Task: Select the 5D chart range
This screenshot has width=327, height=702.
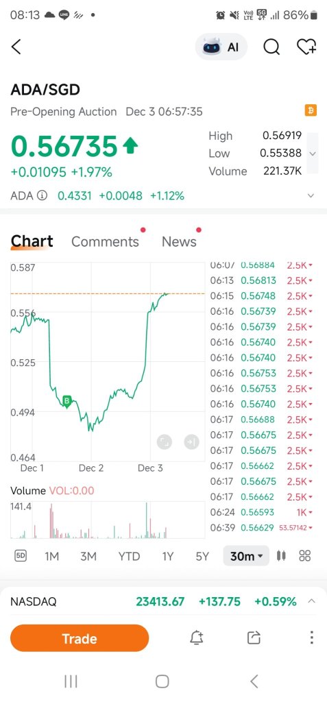Action: tap(21, 556)
